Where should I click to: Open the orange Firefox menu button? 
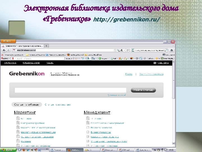point(8,41)
